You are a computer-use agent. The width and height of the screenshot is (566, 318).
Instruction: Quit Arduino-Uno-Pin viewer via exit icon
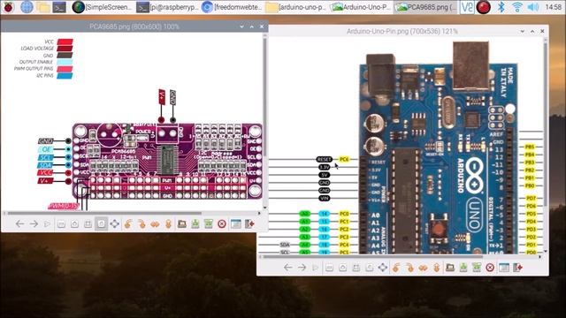(517, 268)
